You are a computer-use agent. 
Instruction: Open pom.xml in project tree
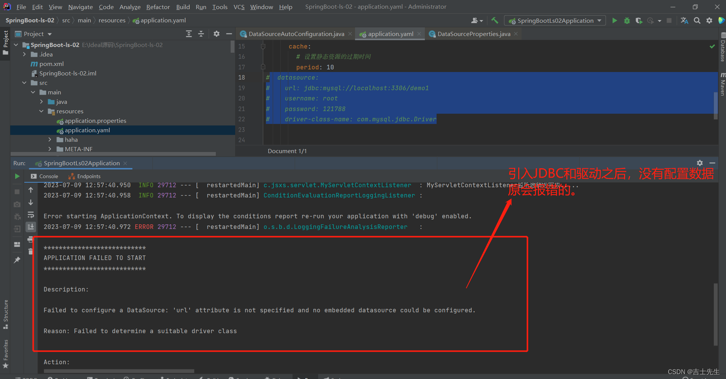(51, 64)
